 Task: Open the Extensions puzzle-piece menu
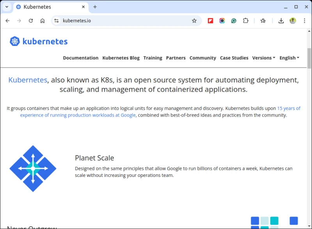246,21
